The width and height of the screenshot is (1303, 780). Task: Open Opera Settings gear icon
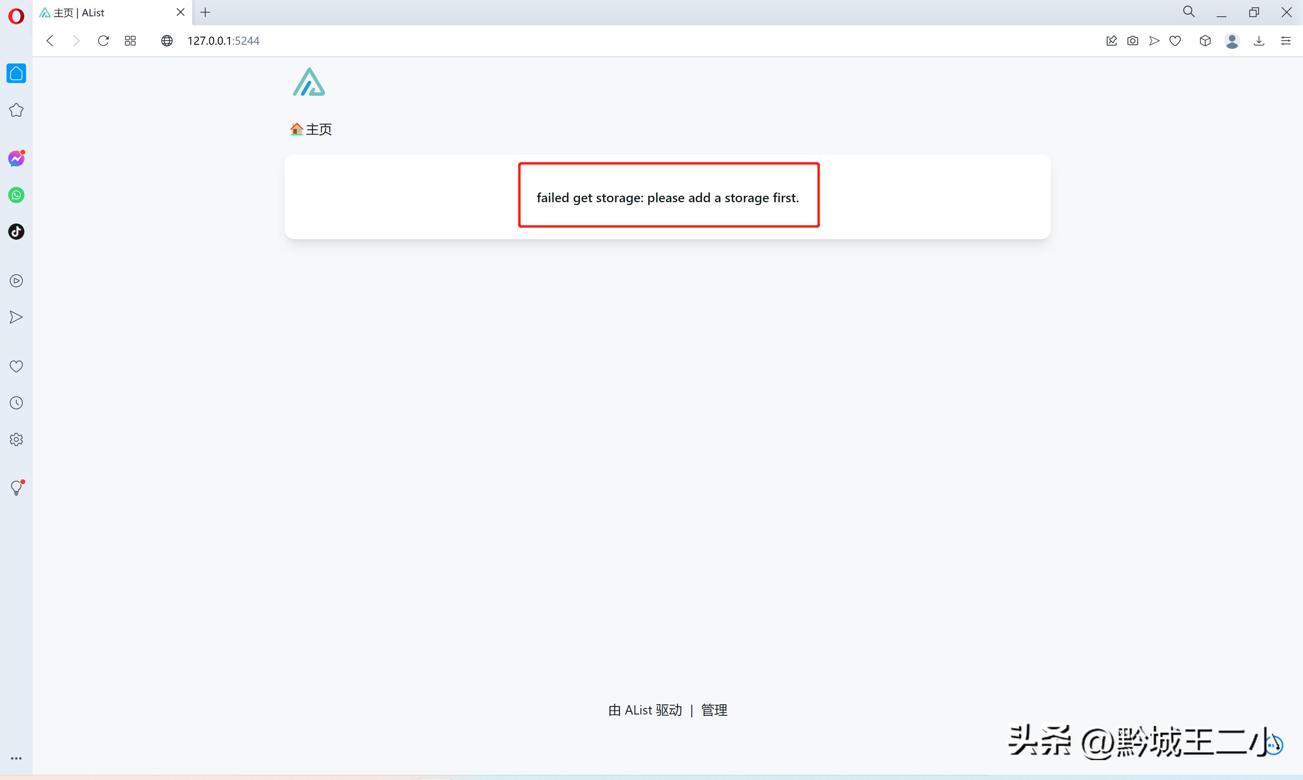coord(16,439)
